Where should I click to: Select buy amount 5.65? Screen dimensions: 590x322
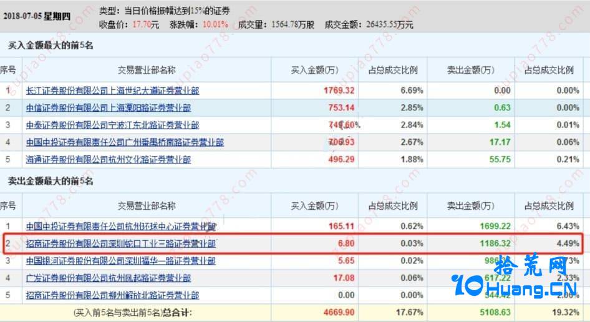pyautogui.click(x=346, y=261)
